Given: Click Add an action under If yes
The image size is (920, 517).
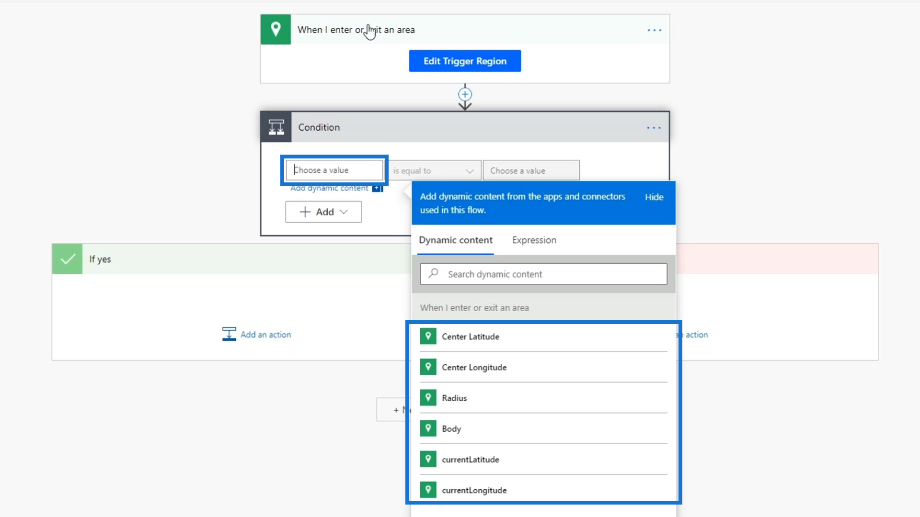Looking at the screenshot, I should click(265, 335).
